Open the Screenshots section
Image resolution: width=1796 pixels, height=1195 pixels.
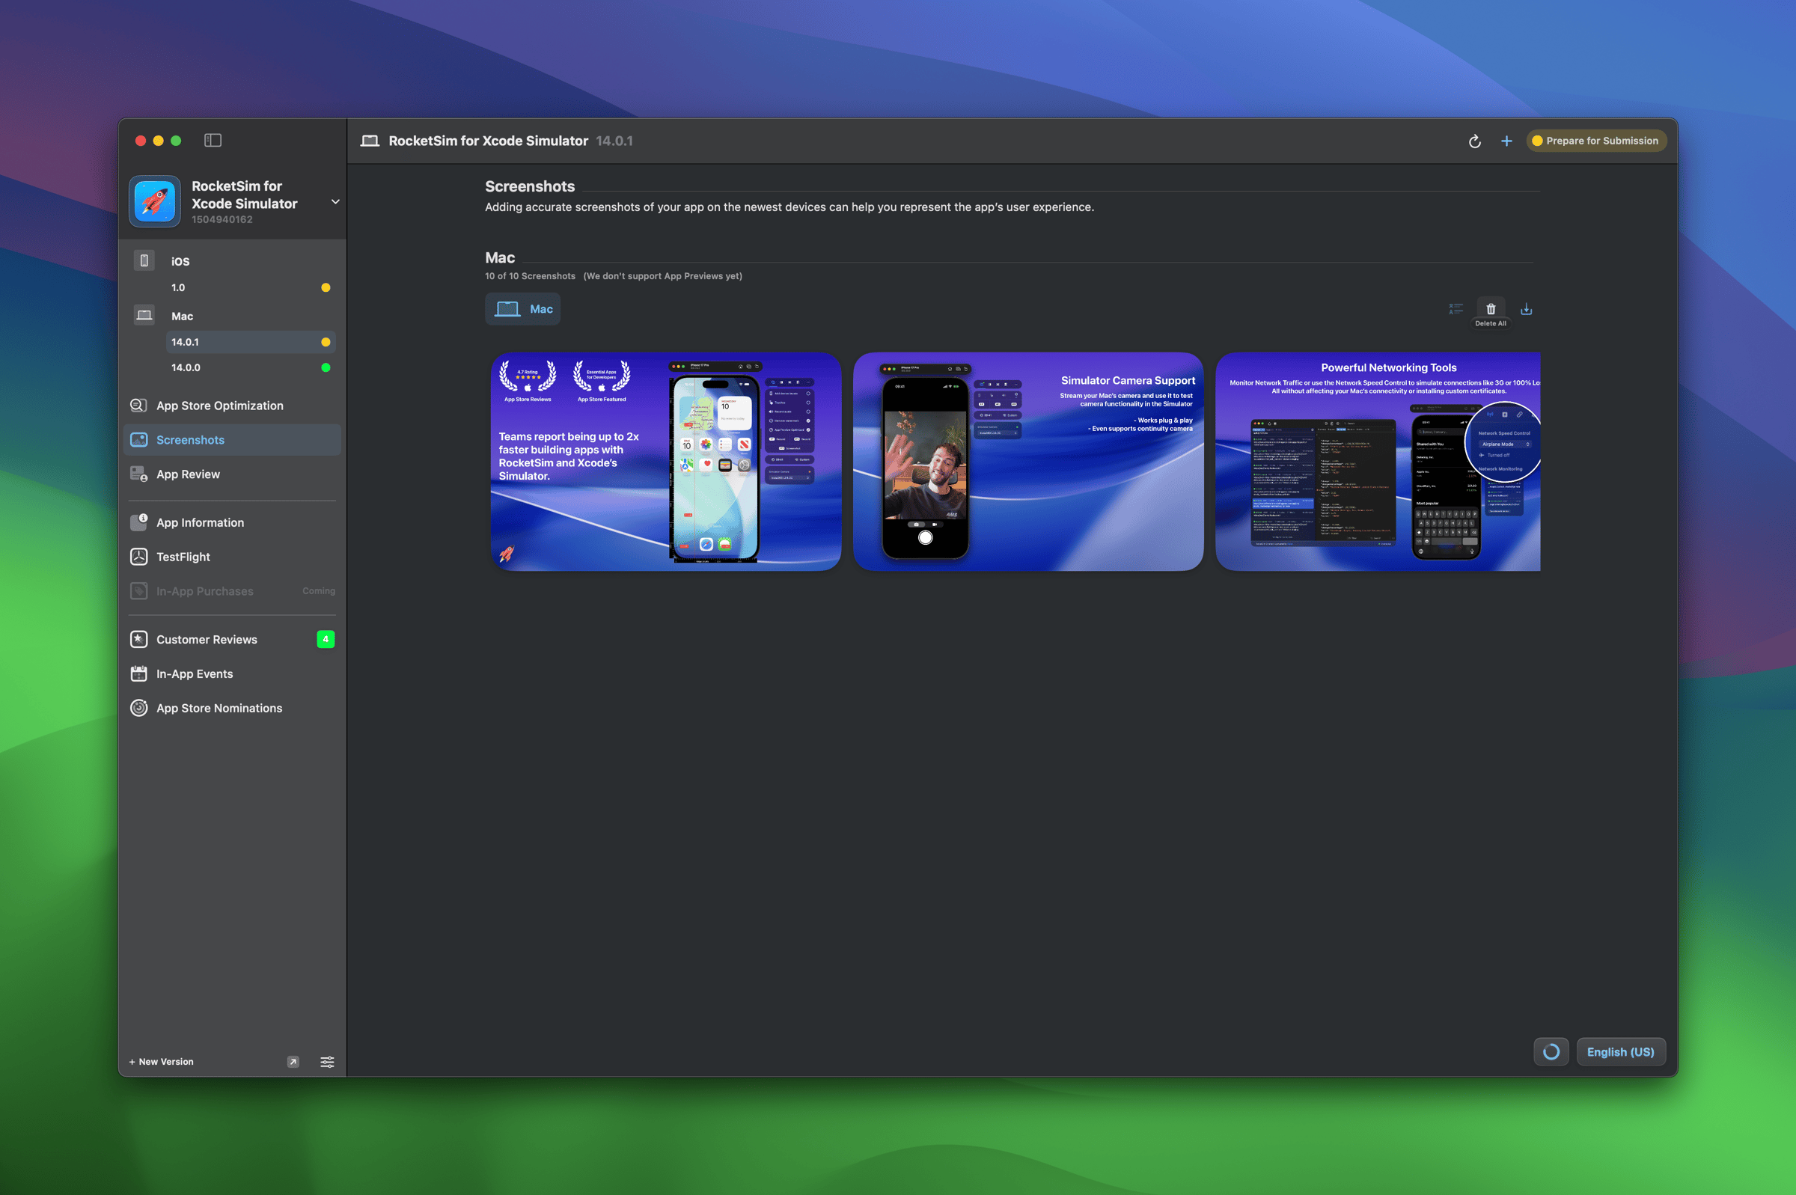point(233,440)
